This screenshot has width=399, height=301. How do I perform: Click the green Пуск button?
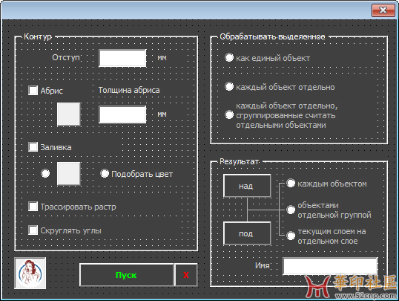click(x=126, y=275)
